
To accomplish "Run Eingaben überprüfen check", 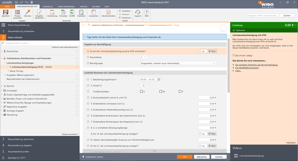I will point(39,14).
